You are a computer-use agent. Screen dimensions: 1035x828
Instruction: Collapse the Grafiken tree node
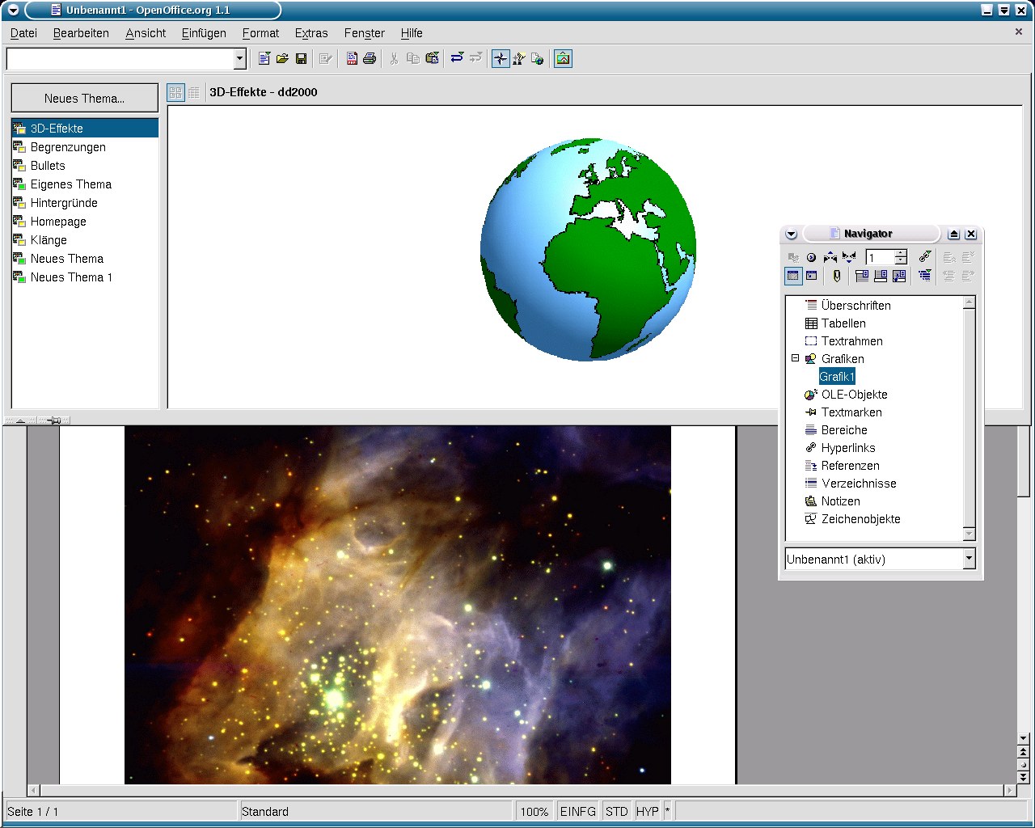click(795, 358)
